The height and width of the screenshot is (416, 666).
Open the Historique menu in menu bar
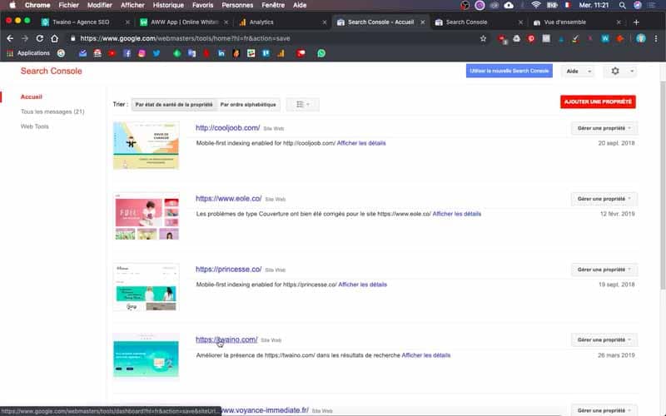[168, 5]
